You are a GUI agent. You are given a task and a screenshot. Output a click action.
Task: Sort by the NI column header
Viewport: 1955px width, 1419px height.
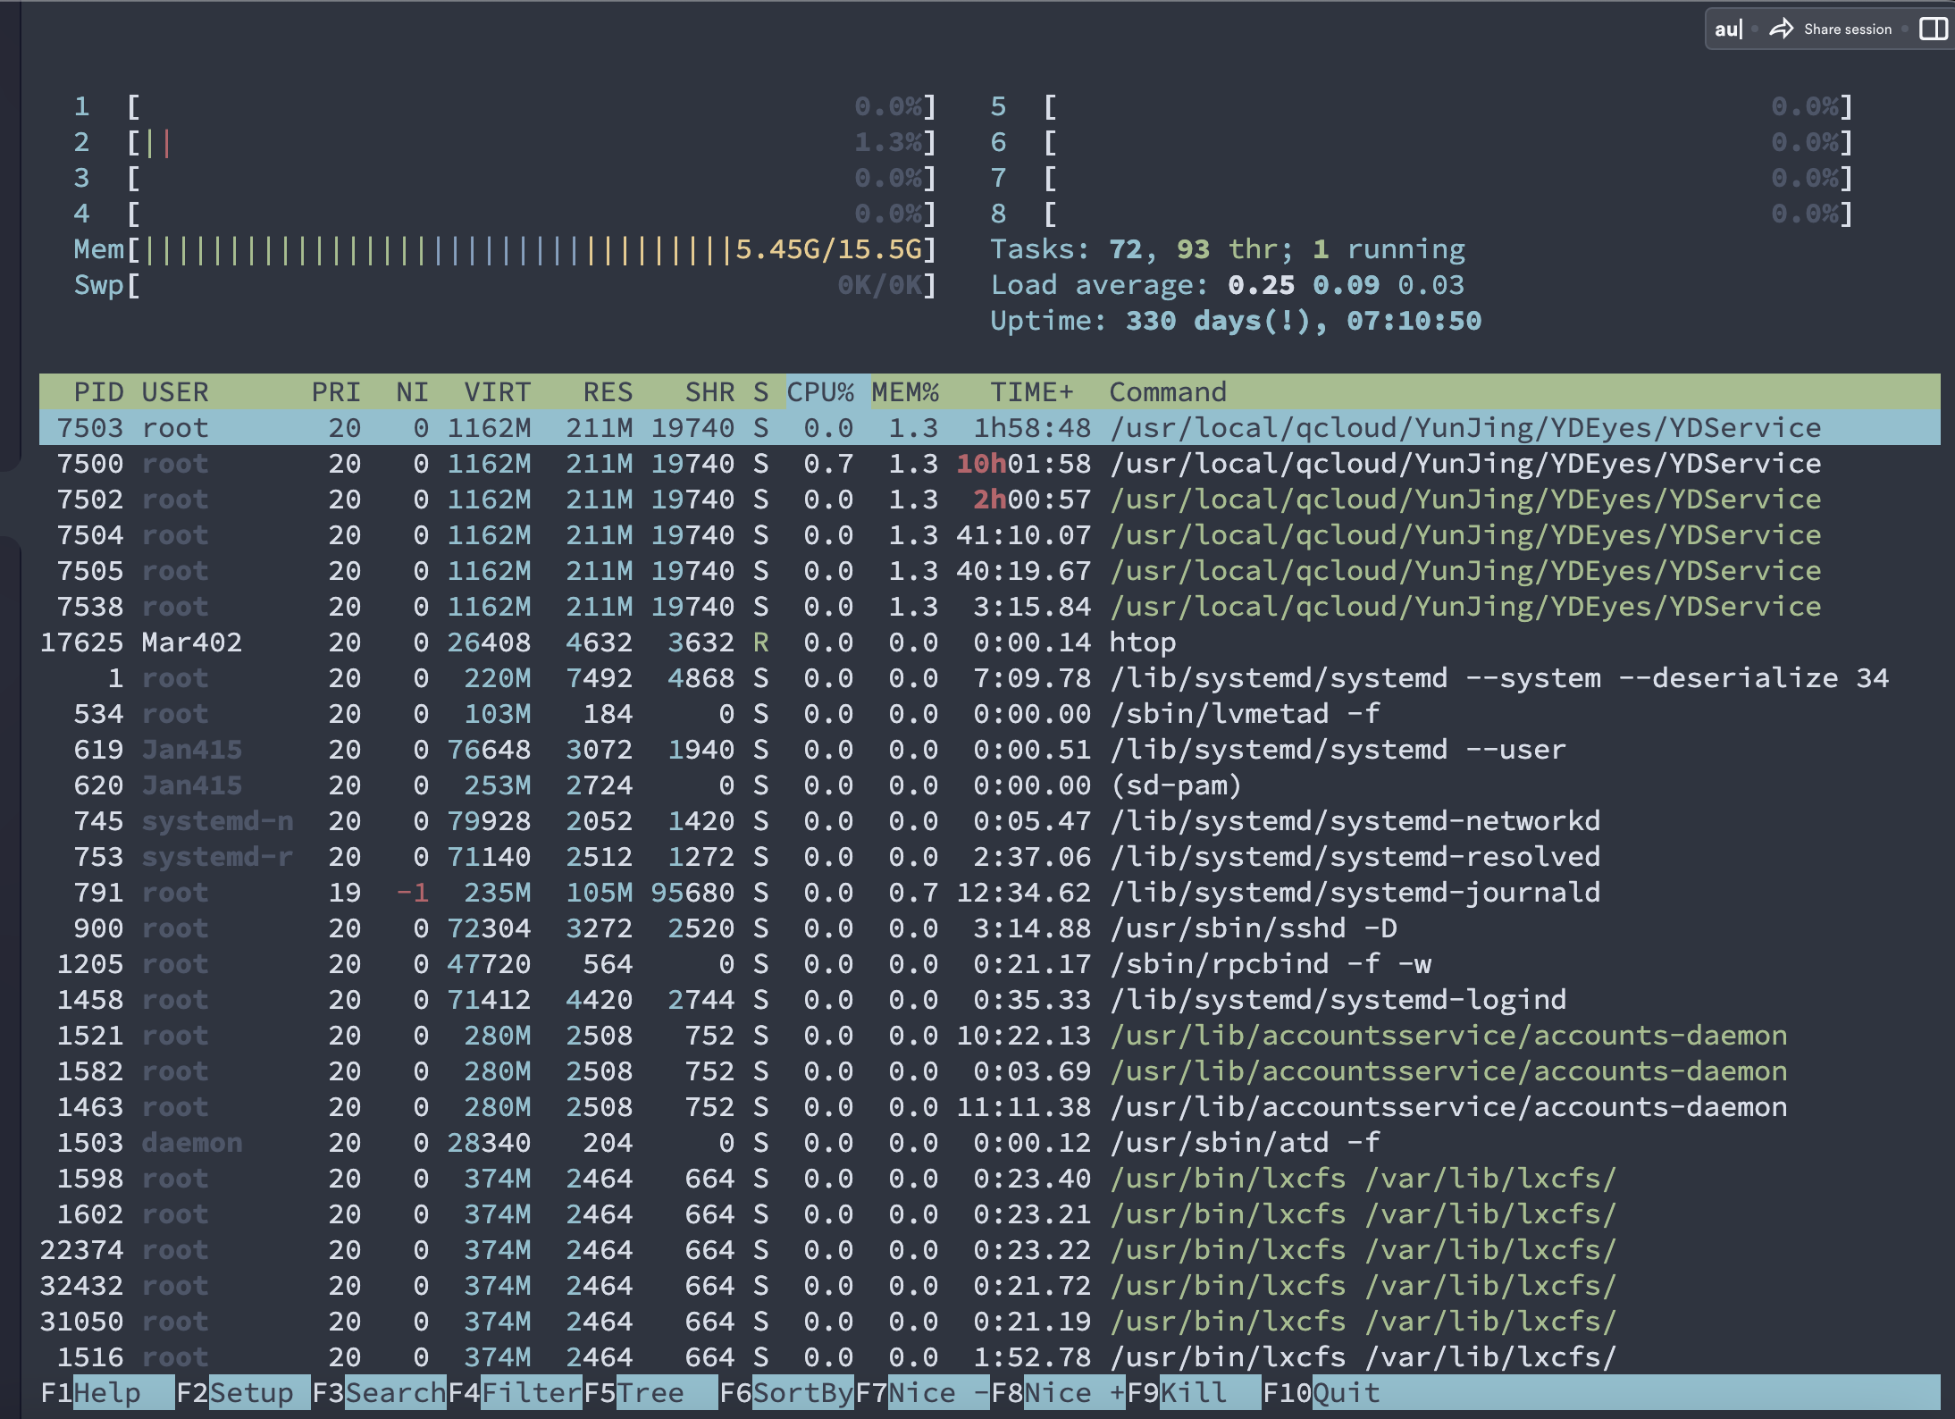(412, 391)
